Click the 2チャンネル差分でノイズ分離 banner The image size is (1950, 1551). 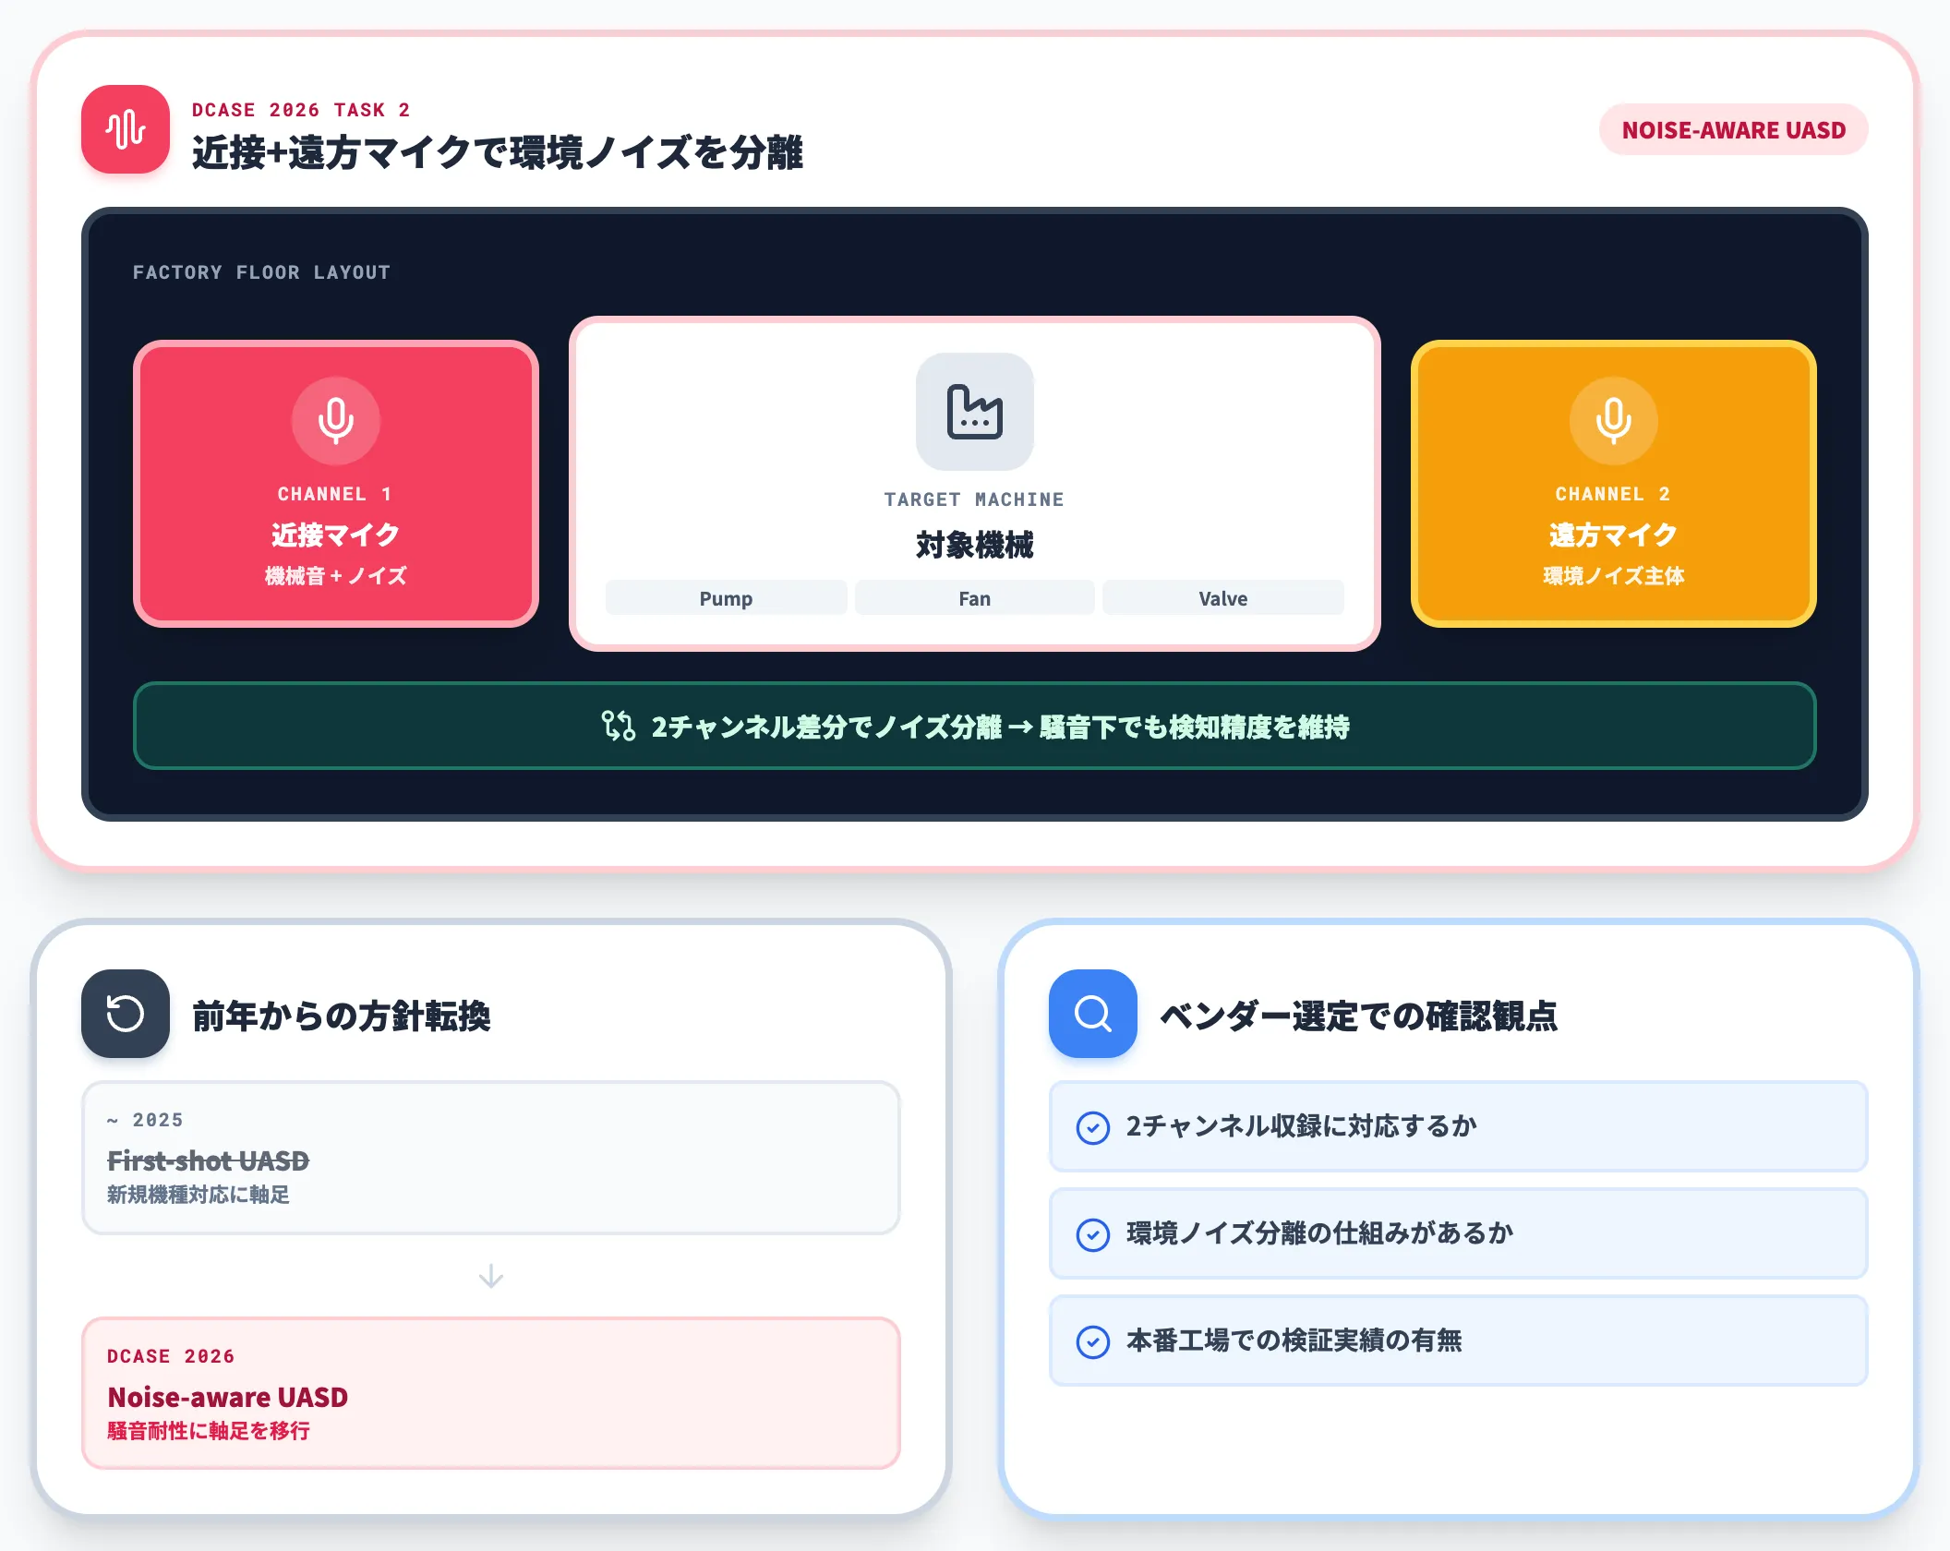[975, 726]
